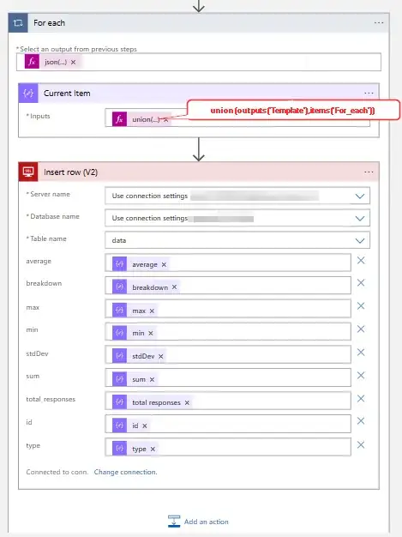Remove the min dynamic token
This screenshot has width=402, height=537.
[151, 333]
